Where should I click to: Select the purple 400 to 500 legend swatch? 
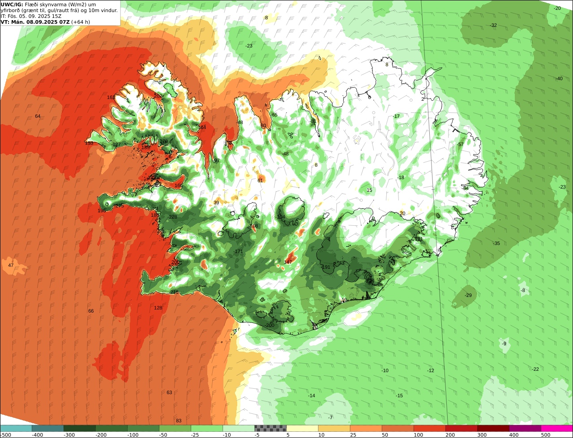(525, 428)
